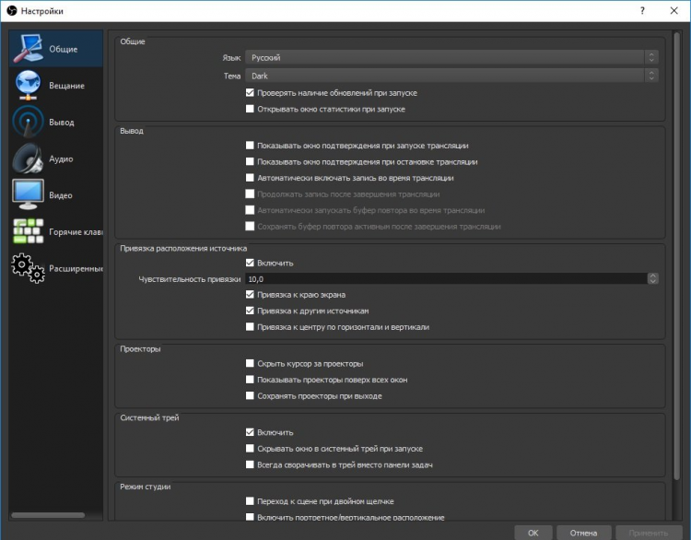Click the Горячие клавиши keyboard icon

click(28, 231)
